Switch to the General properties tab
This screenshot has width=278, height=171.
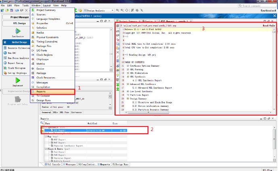[x=46, y=112]
